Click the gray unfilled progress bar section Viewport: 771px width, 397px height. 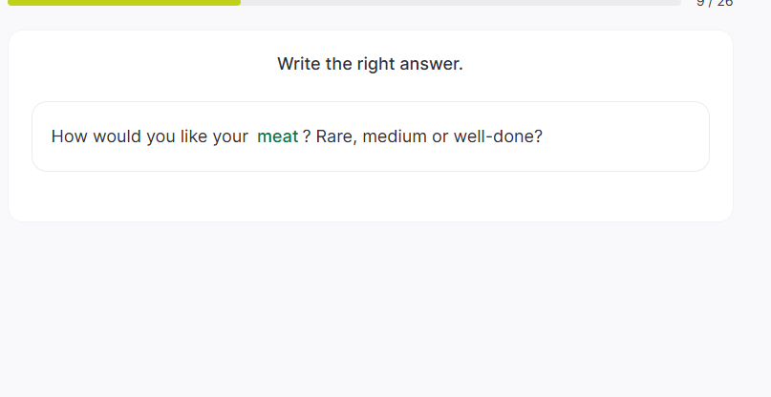(459, 3)
